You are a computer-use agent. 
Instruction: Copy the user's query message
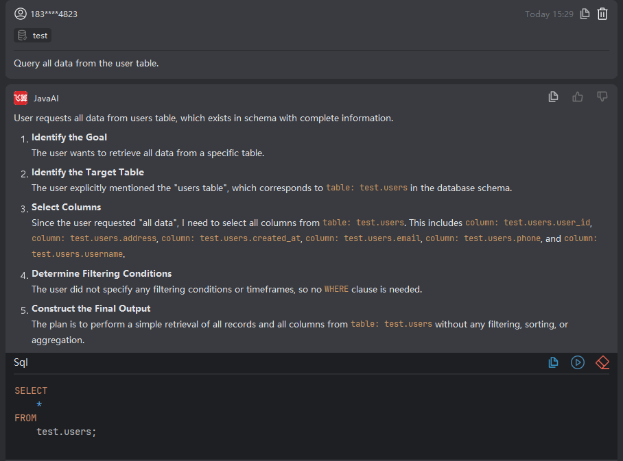[585, 14]
